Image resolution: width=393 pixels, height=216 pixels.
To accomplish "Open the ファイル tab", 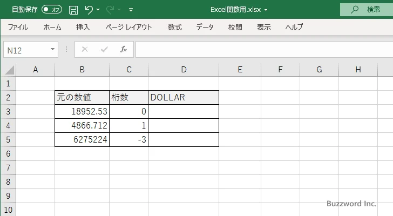I will (18, 27).
